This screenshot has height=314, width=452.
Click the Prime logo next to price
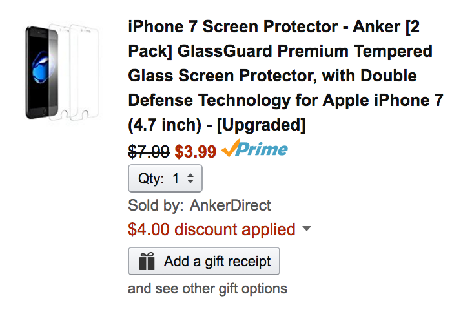pos(255,151)
